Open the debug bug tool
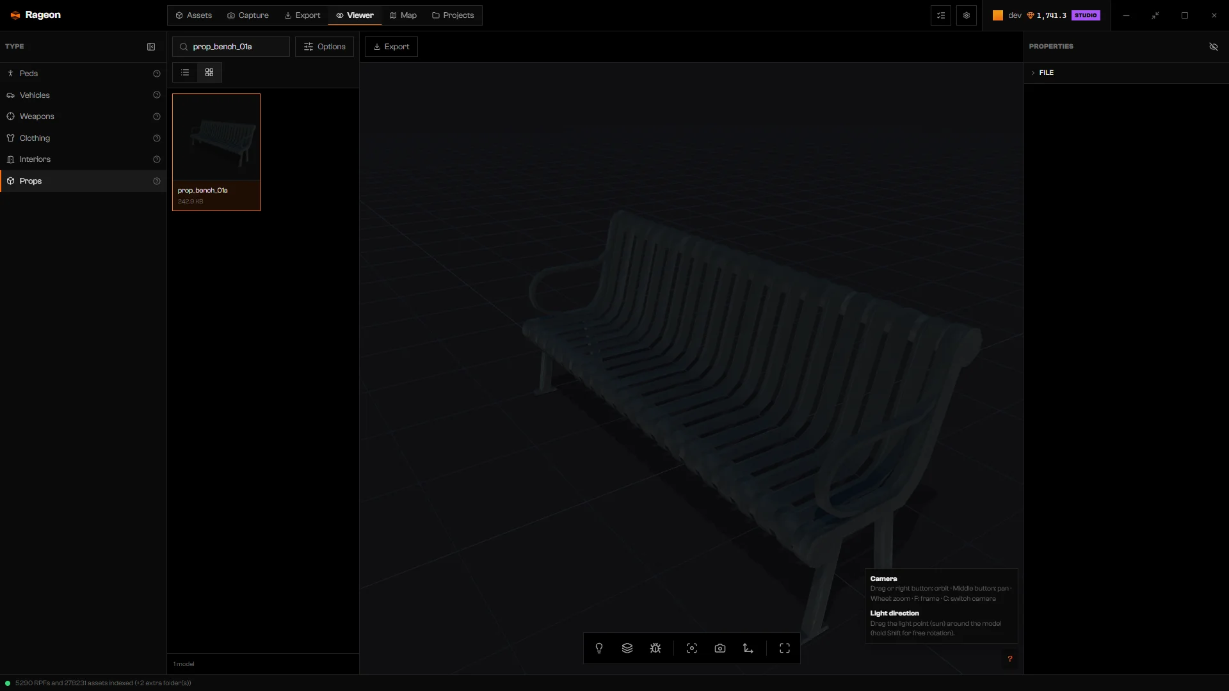This screenshot has width=1229, height=691. click(655, 648)
